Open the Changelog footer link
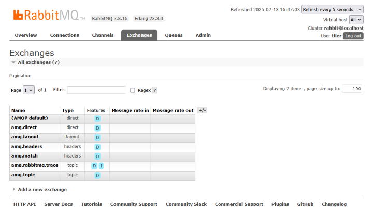Screen dimensions: 373x214 (x=334, y=204)
